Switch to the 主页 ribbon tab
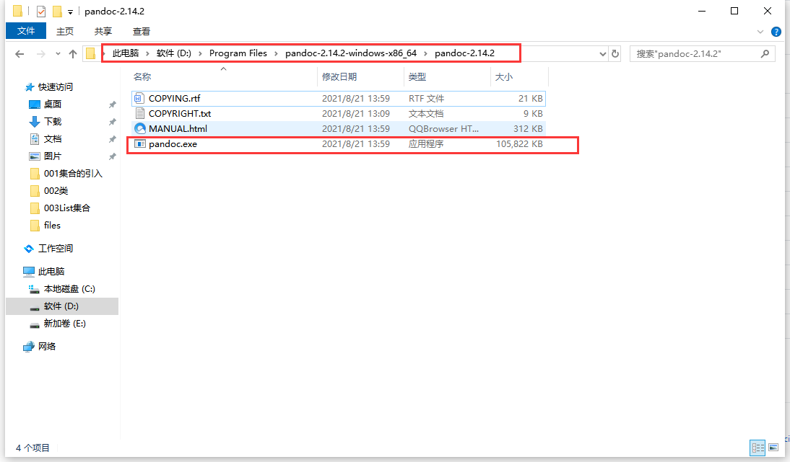 65,31
